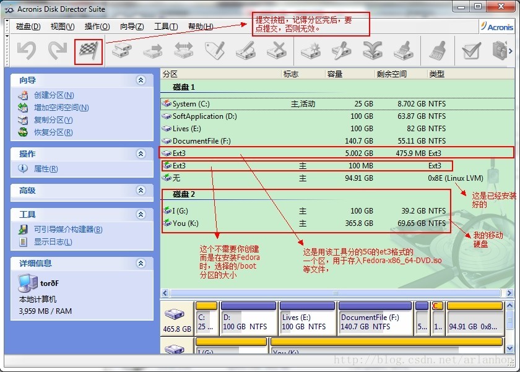The image size is (520, 372).
Task: Click the 复制分区(Y) link
Action: click(53, 120)
